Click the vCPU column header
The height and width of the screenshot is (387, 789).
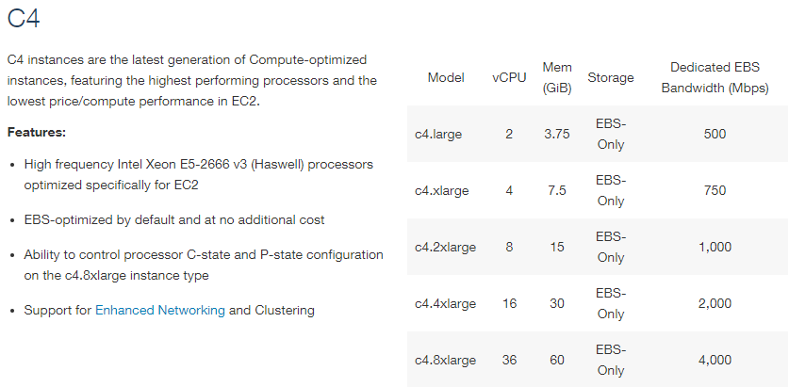coord(509,78)
